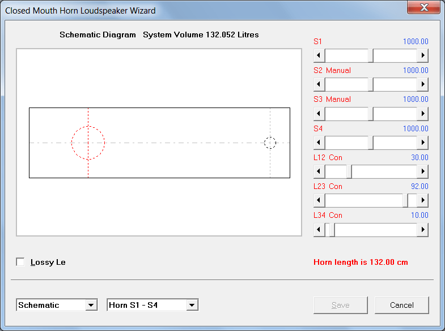Image resolution: width=445 pixels, height=331 pixels.
Task: Click the left arrow of the S1 slider
Action: [319, 55]
